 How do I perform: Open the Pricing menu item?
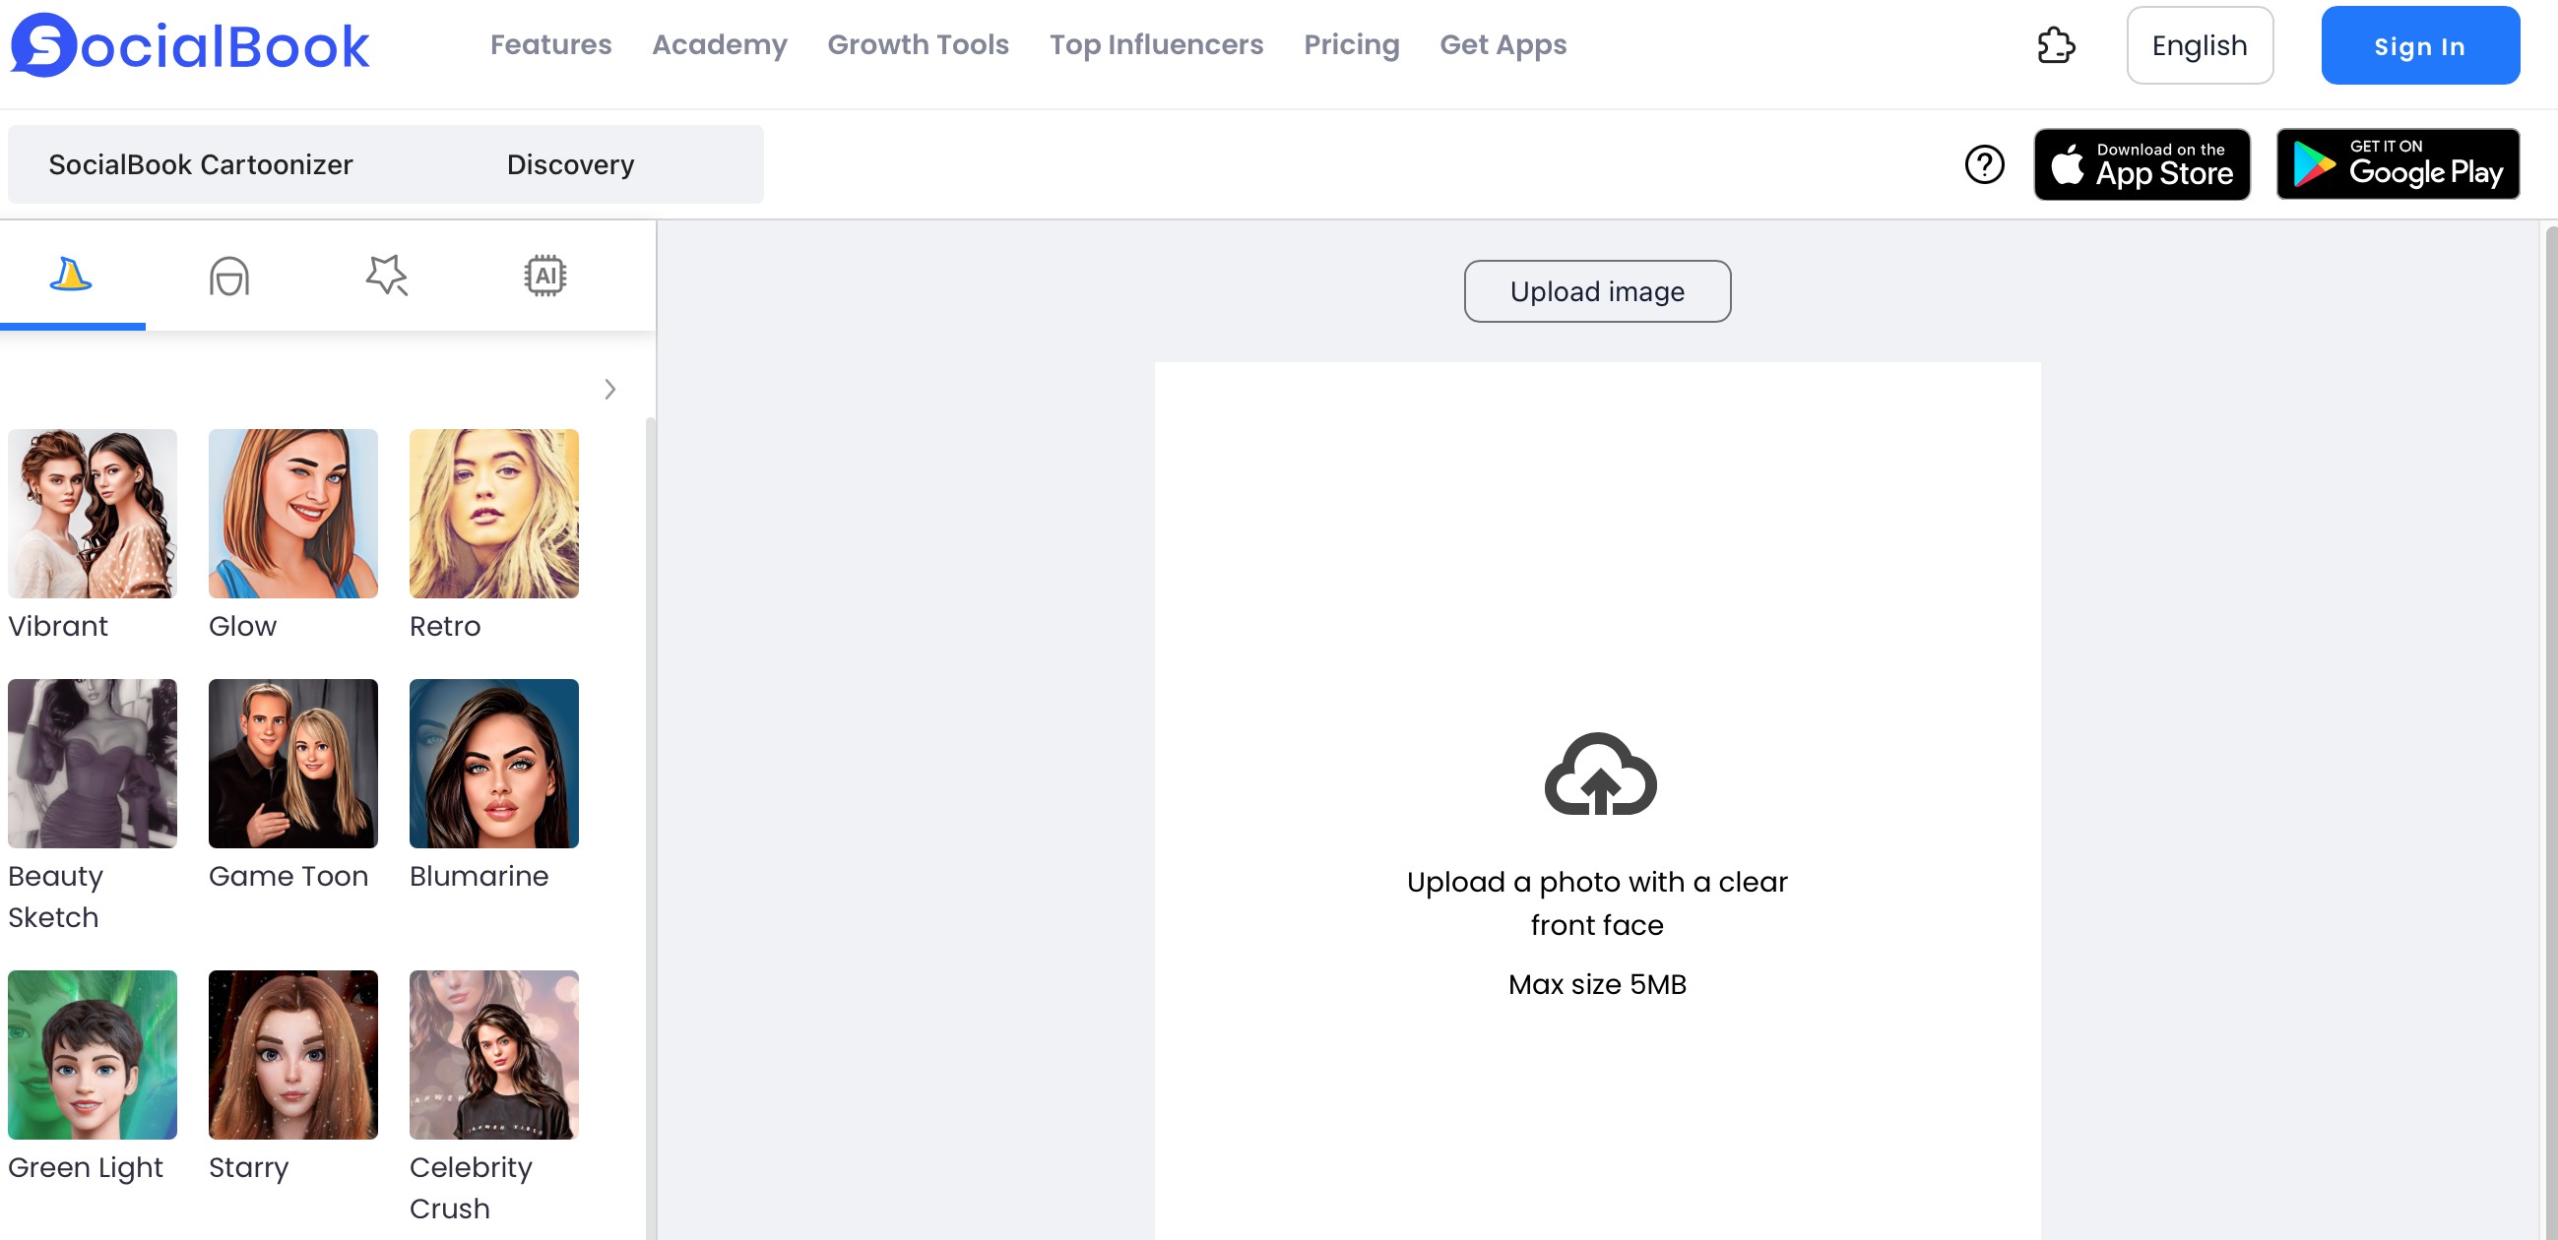(x=1352, y=44)
